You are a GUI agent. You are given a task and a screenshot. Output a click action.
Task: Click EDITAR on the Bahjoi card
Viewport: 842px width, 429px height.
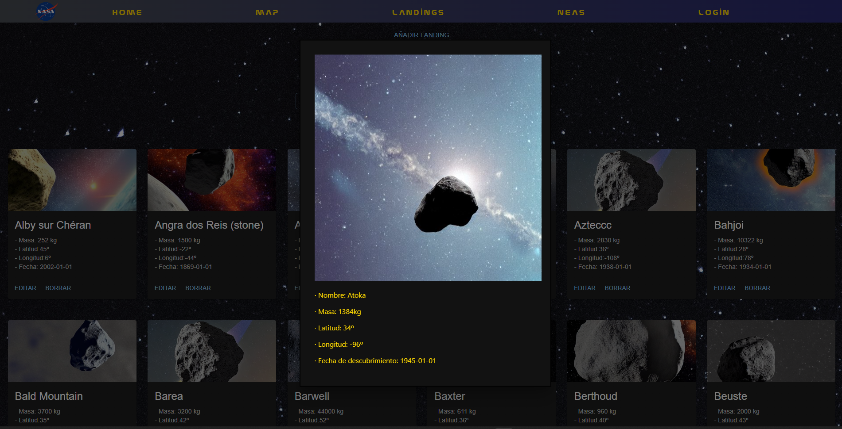(725, 288)
